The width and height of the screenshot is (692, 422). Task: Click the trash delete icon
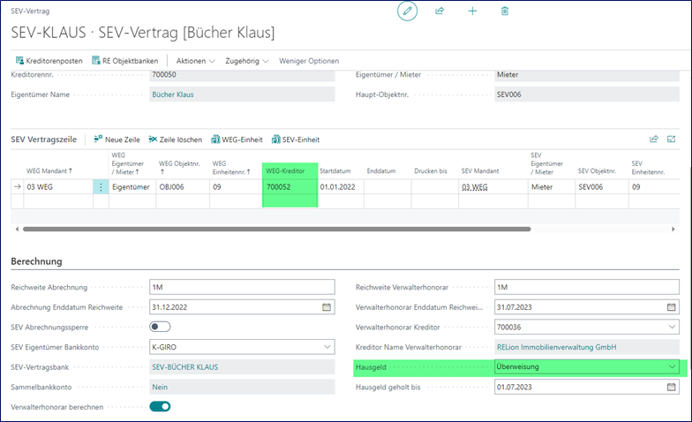click(505, 11)
